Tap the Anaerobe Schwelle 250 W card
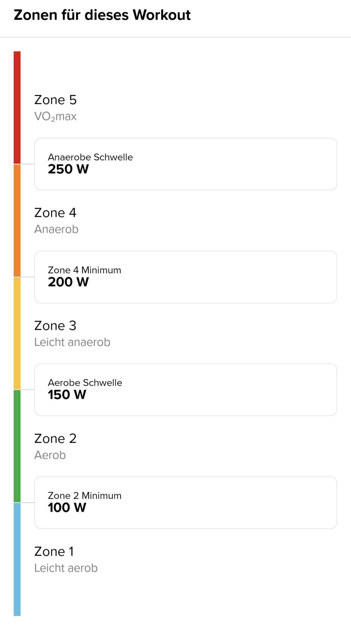This screenshot has width=351, height=625. (186, 164)
